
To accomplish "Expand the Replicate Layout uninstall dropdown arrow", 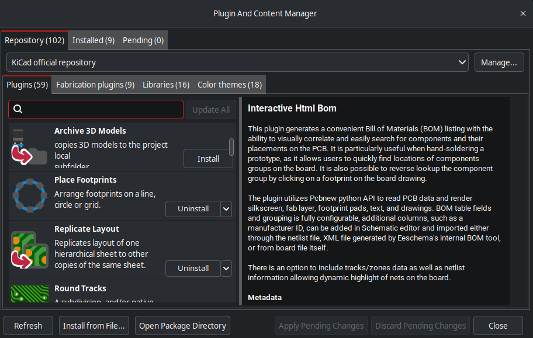I will 227,268.
